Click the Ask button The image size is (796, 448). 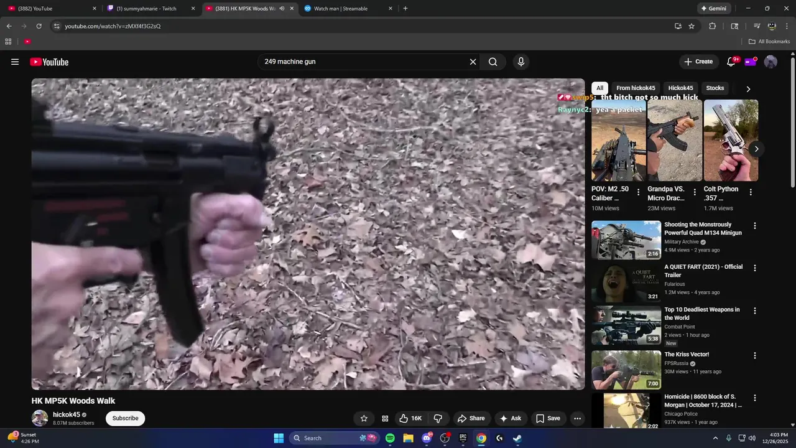511,418
